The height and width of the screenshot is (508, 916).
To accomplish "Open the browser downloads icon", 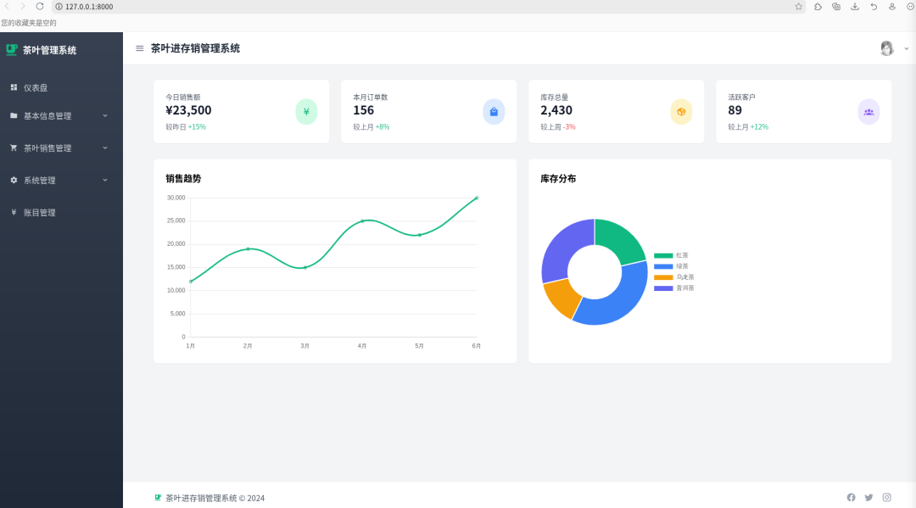I will [855, 7].
